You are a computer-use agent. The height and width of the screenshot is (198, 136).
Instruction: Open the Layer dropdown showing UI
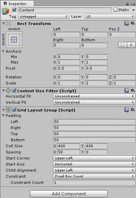coord(110,17)
